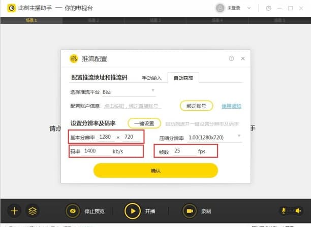This screenshot has height=227, width=311.
Task: Select the 场景 1 tab
Action: tap(32, 20)
